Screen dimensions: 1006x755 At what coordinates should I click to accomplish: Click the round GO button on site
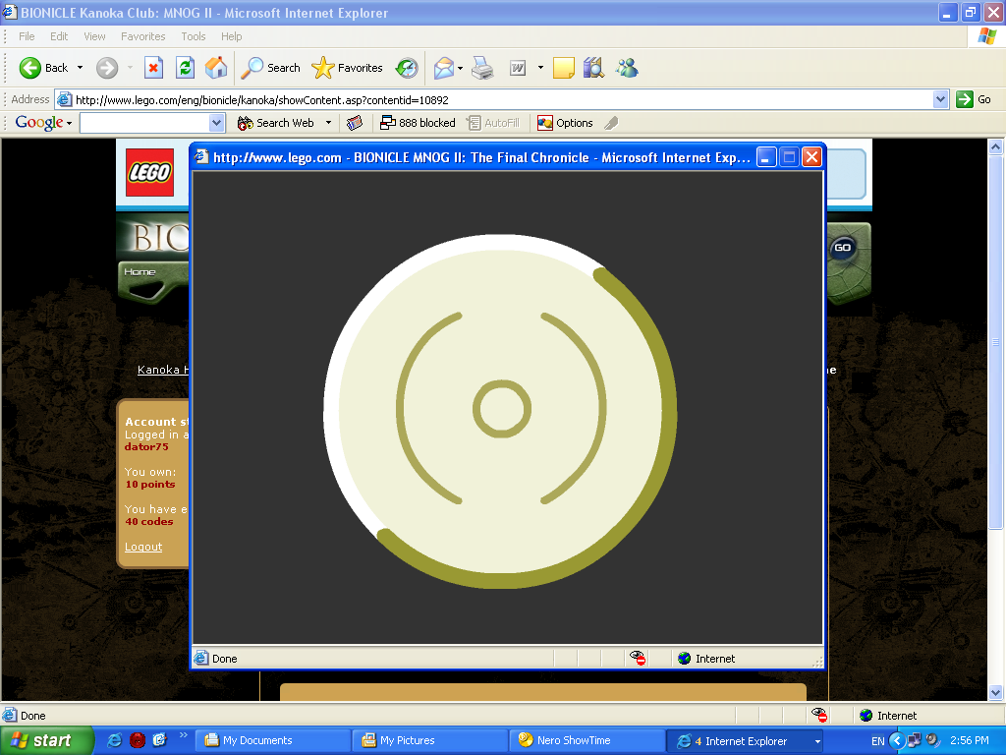click(x=842, y=247)
